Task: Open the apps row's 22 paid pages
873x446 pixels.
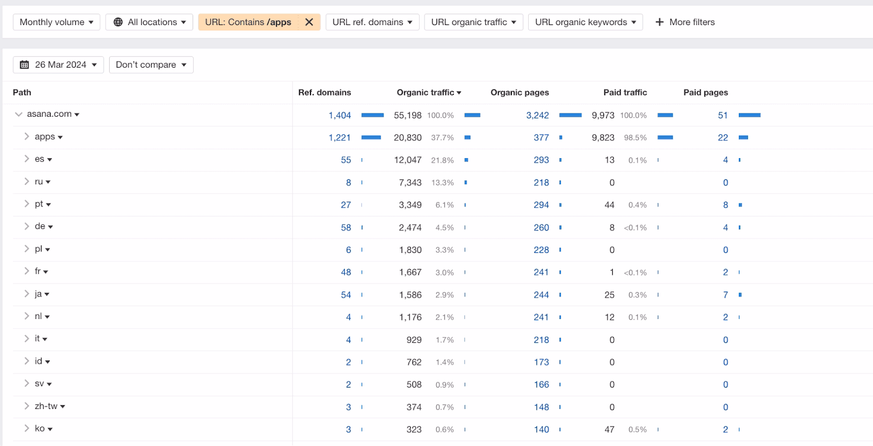Action: (x=723, y=138)
